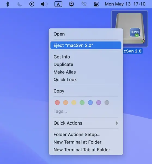152x164 pixels.
Task: Toggle the Do Not Disturb moon icon
Action: pos(20,4)
